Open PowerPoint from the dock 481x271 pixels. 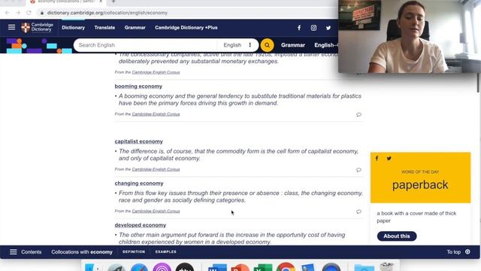point(240,267)
